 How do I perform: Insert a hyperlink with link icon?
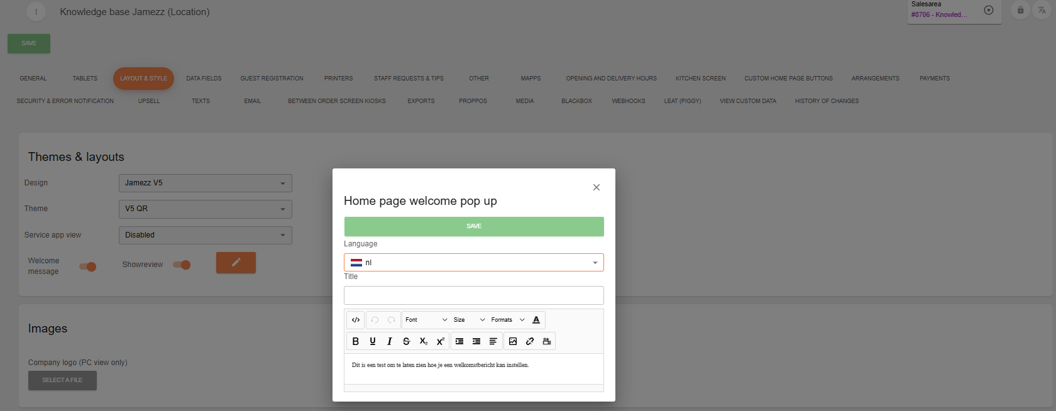click(x=530, y=341)
